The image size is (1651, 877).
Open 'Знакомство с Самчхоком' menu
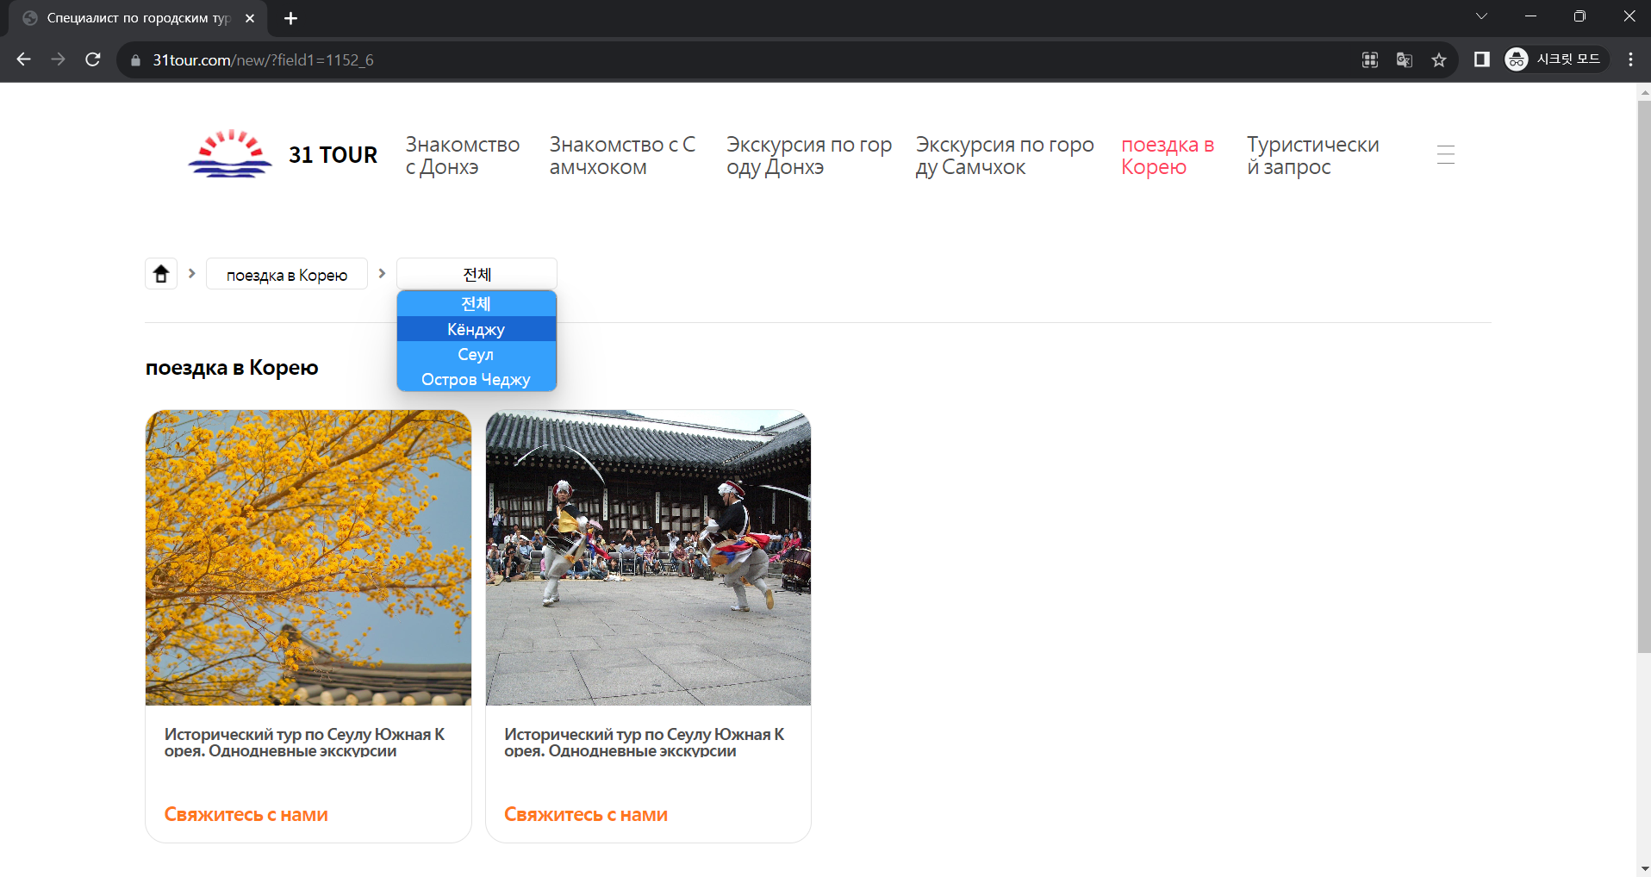622,156
